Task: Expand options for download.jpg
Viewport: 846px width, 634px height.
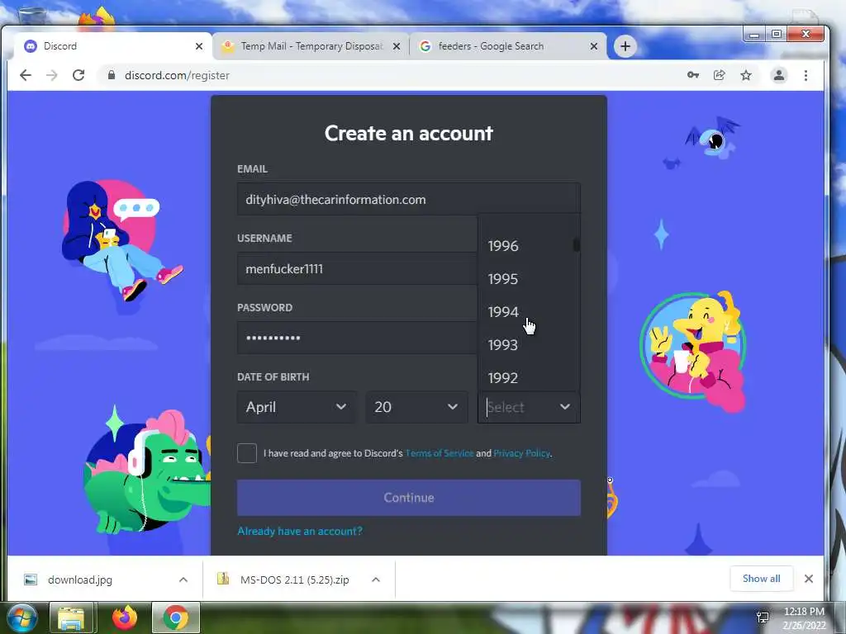Action: click(183, 580)
